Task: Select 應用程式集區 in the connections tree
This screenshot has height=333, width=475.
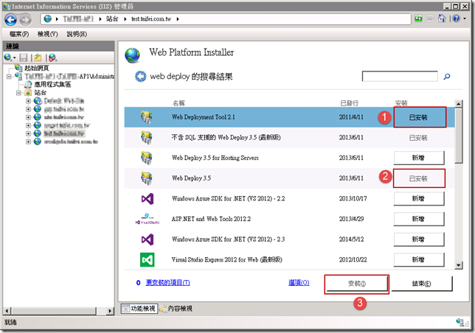Action: pos(52,85)
